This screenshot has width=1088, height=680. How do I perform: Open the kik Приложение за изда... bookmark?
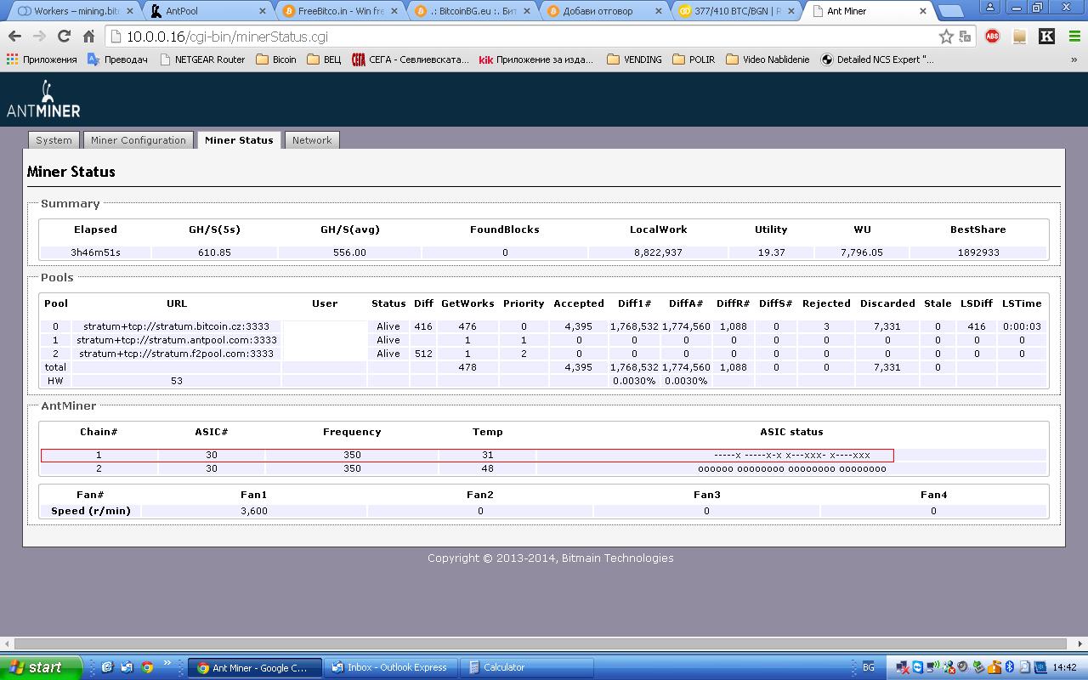[x=536, y=59]
